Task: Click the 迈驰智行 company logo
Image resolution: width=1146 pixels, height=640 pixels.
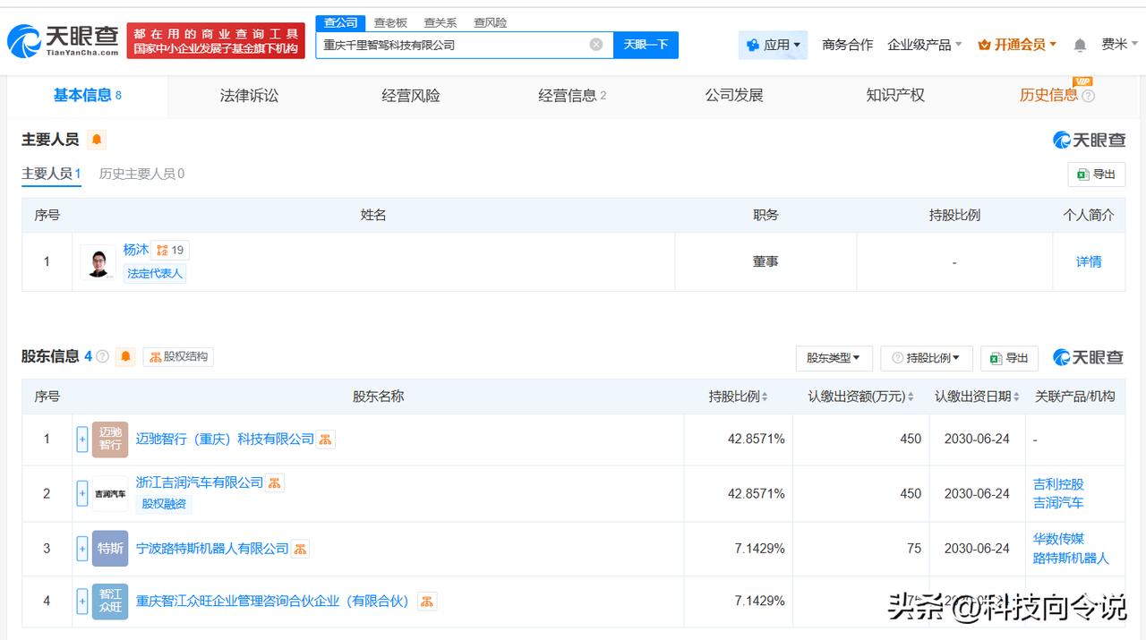Action: coord(110,439)
